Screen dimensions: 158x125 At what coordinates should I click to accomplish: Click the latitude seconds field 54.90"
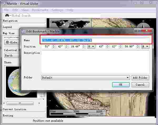pos(130,46)
